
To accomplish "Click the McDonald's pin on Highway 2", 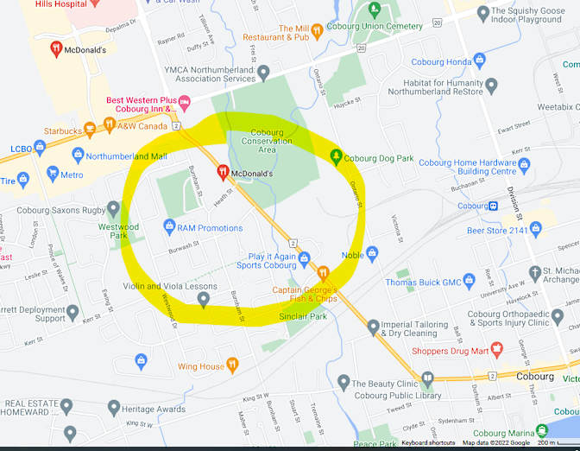I will click(x=223, y=172).
